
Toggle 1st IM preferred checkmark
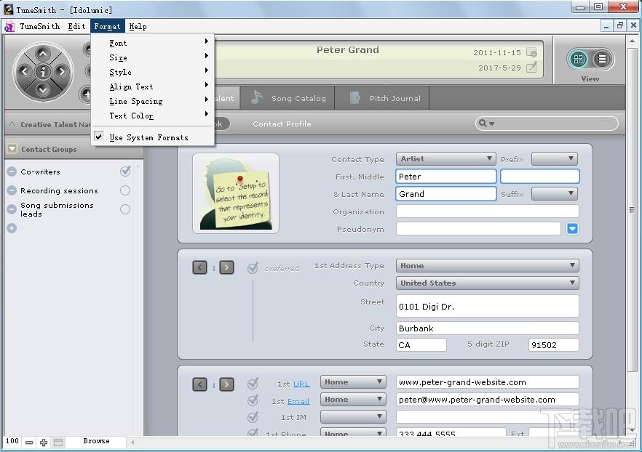point(253,417)
